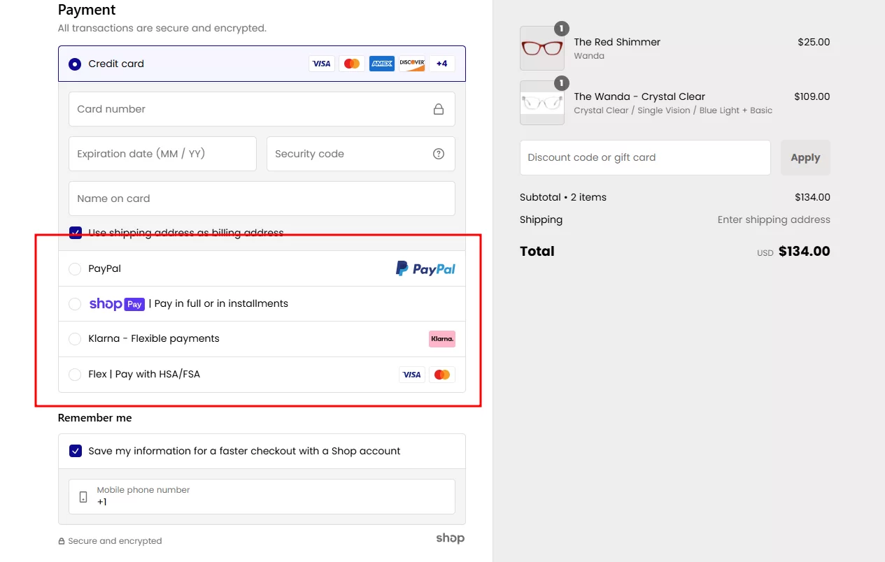
Task: Open the security code help tooltip
Action: point(439,154)
